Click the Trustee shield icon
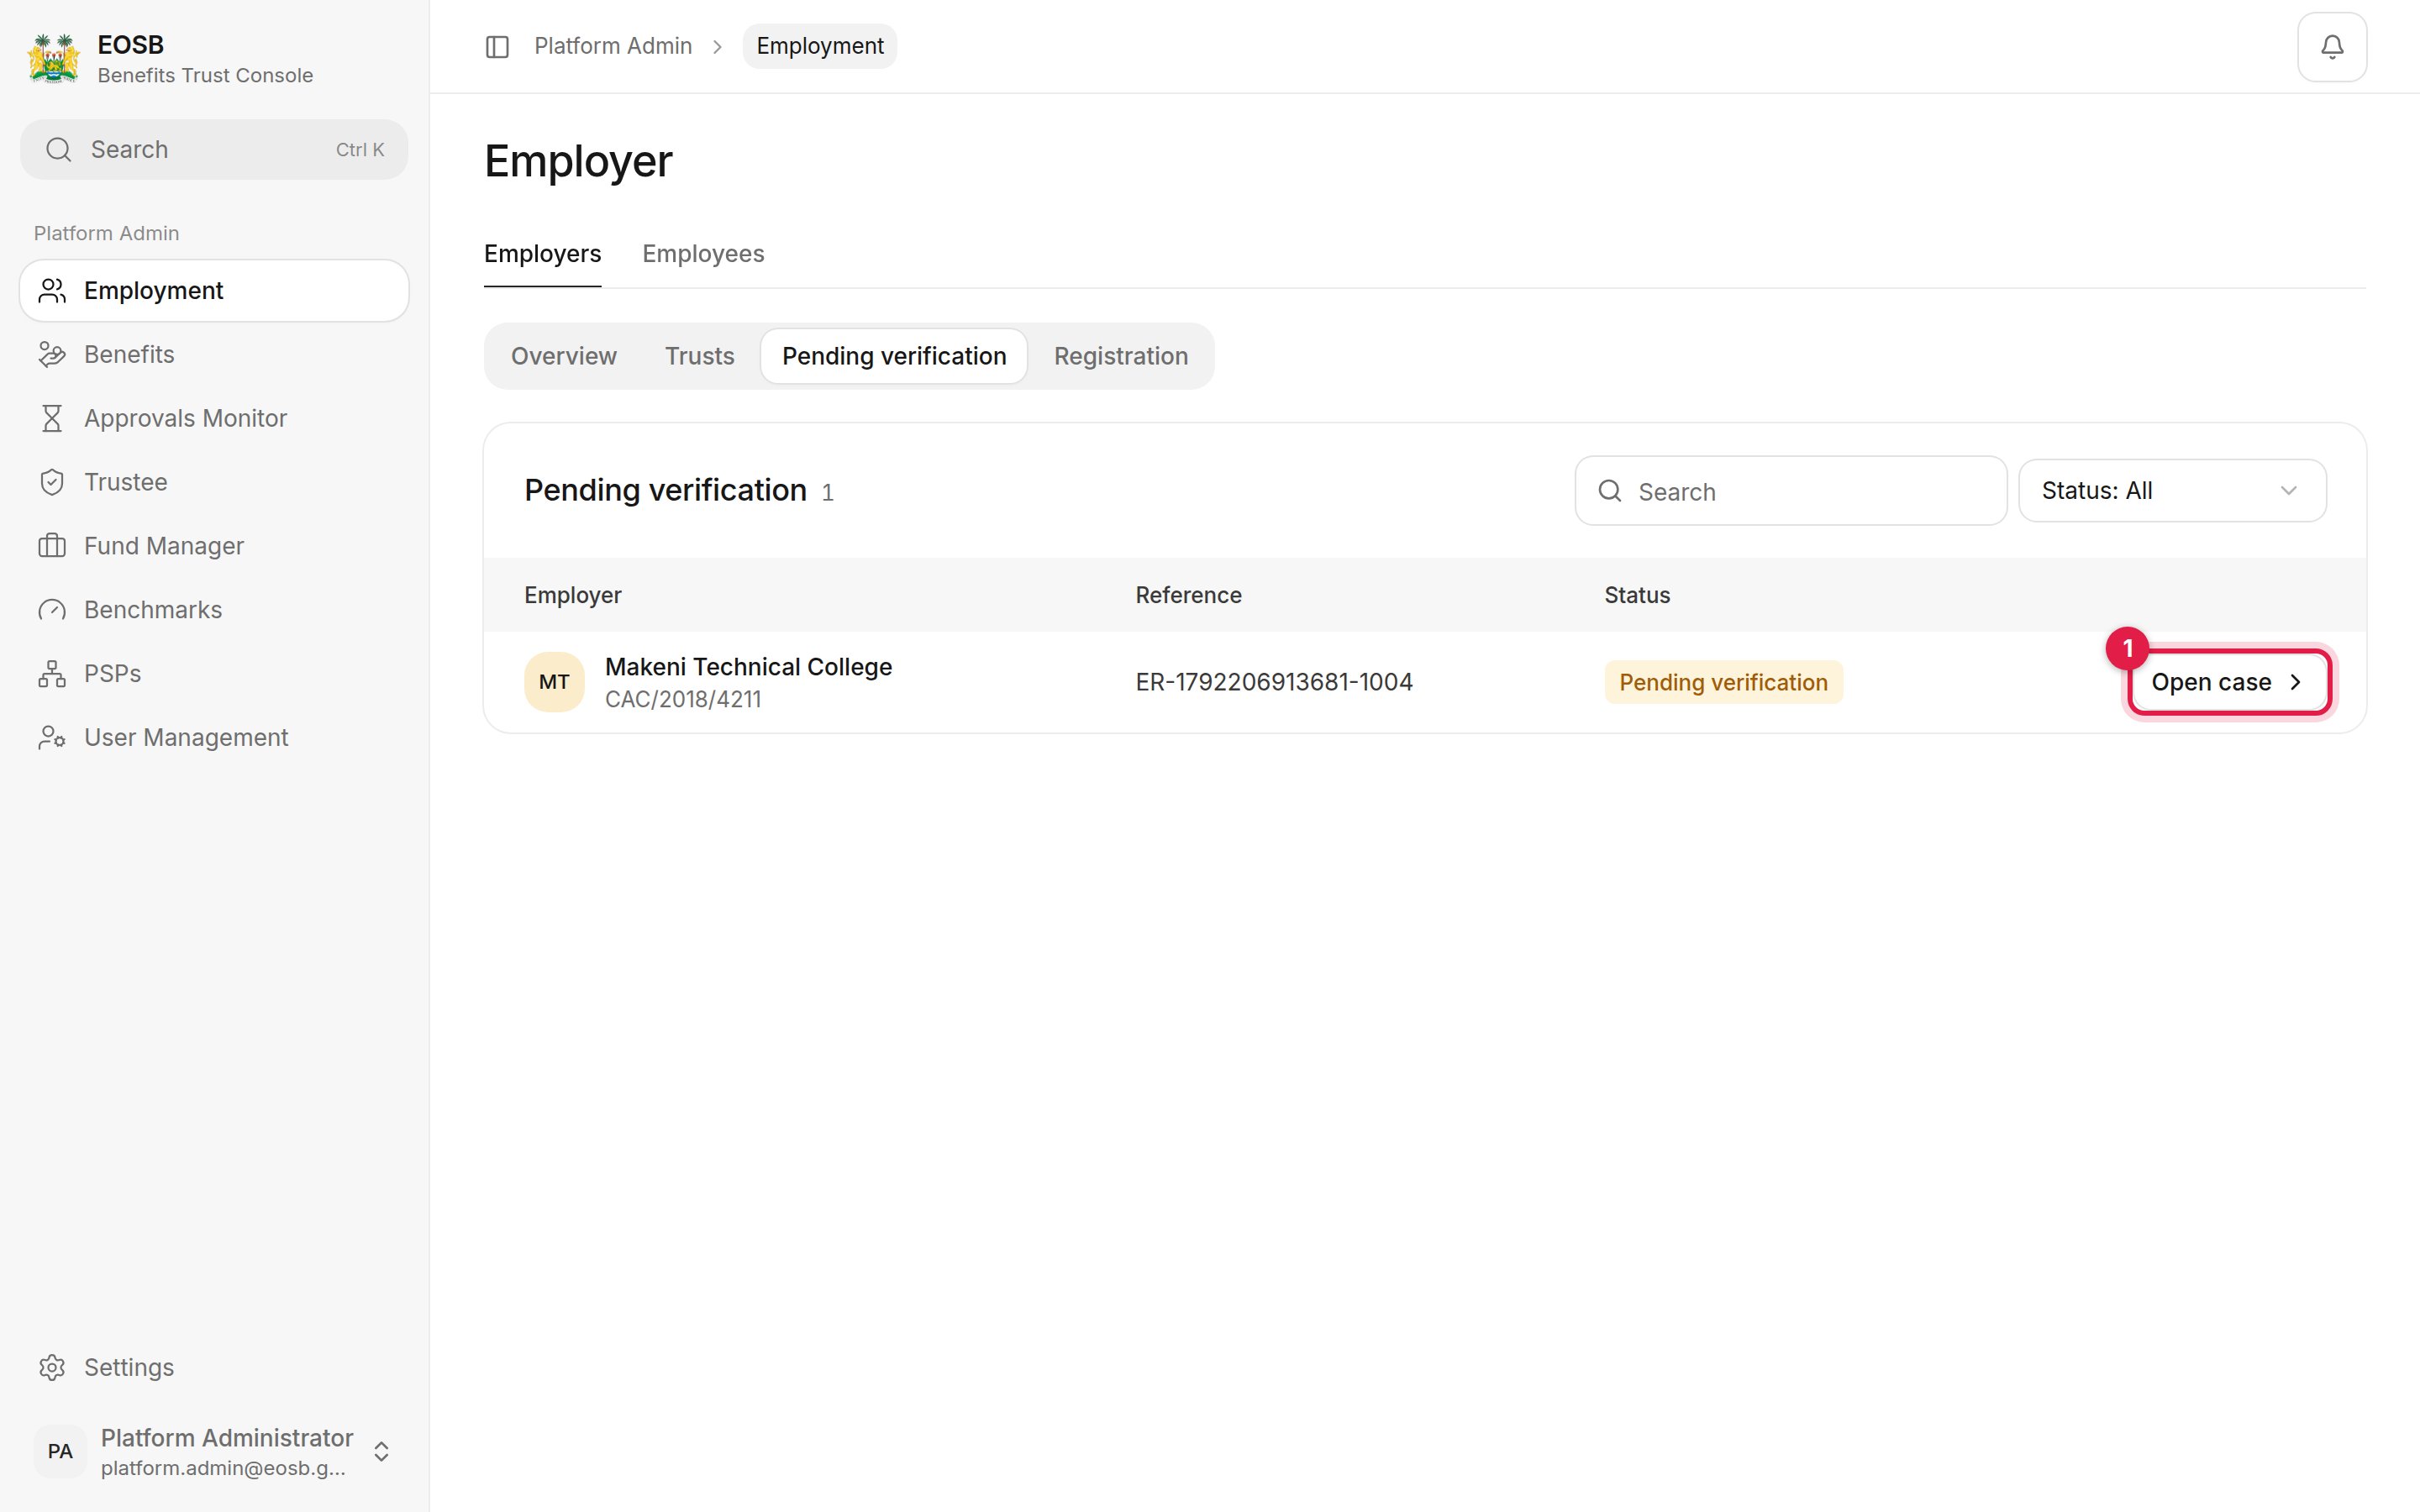Image resolution: width=2420 pixels, height=1512 pixels. pyautogui.click(x=52, y=482)
